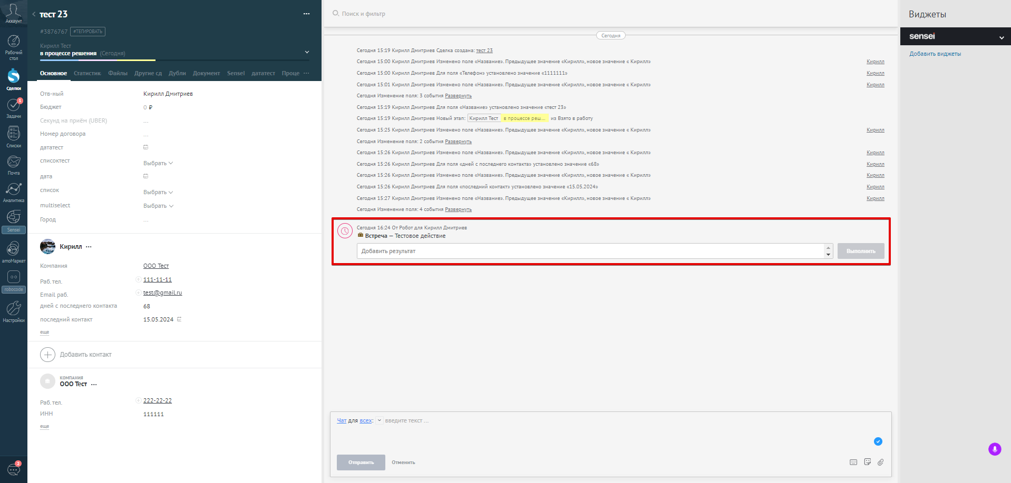Open the multiselect Выбрать dropdown
The width and height of the screenshot is (1011, 483).
click(x=158, y=206)
